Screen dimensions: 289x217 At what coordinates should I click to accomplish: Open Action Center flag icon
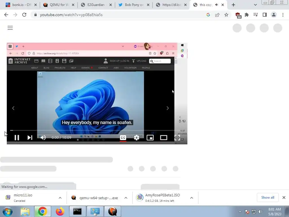247,212
